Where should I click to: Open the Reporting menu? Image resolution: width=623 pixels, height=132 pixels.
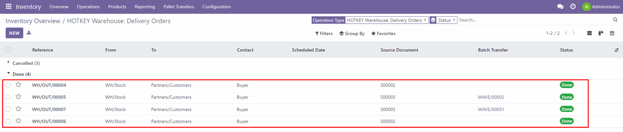(145, 6)
